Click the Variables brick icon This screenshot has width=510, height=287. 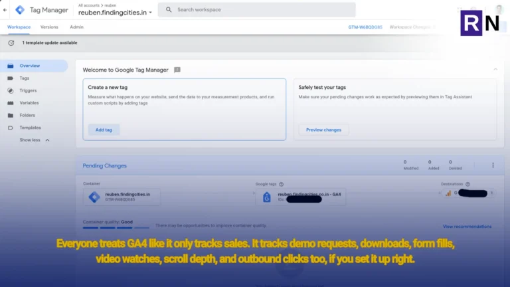[11, 103]
